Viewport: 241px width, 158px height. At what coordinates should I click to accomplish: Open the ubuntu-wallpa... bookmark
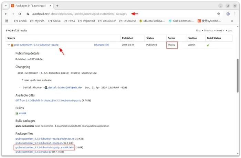point(152,21)
